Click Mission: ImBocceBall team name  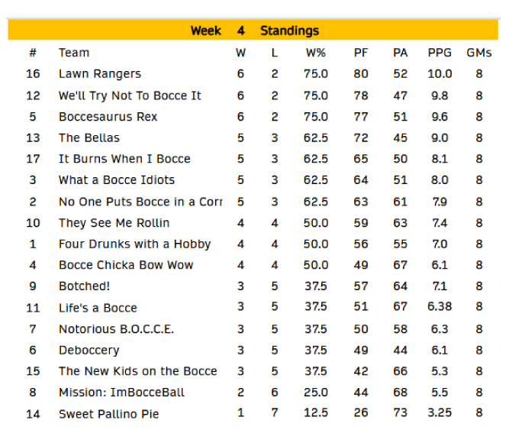[x=121, y=393]
